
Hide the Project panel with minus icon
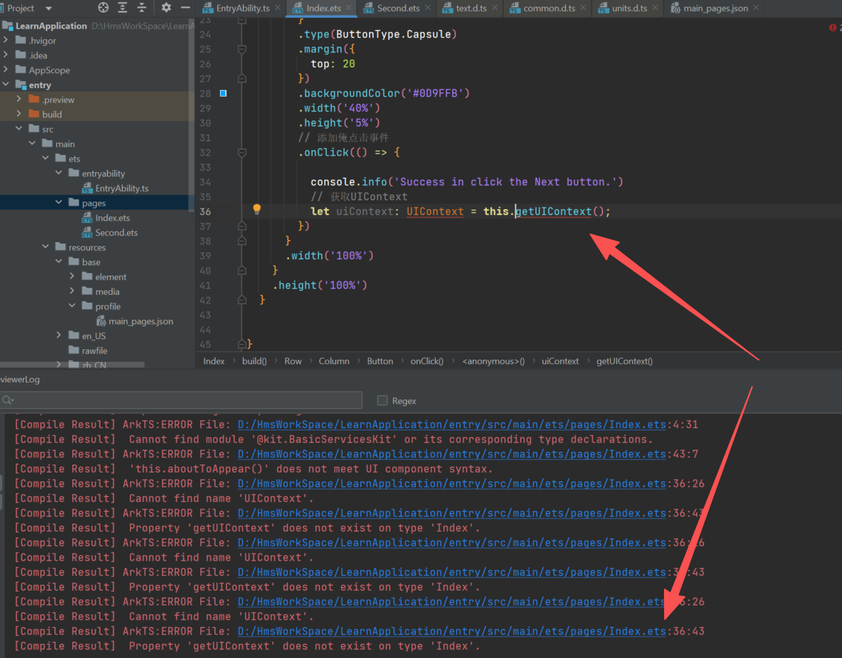tap(185, 8)
